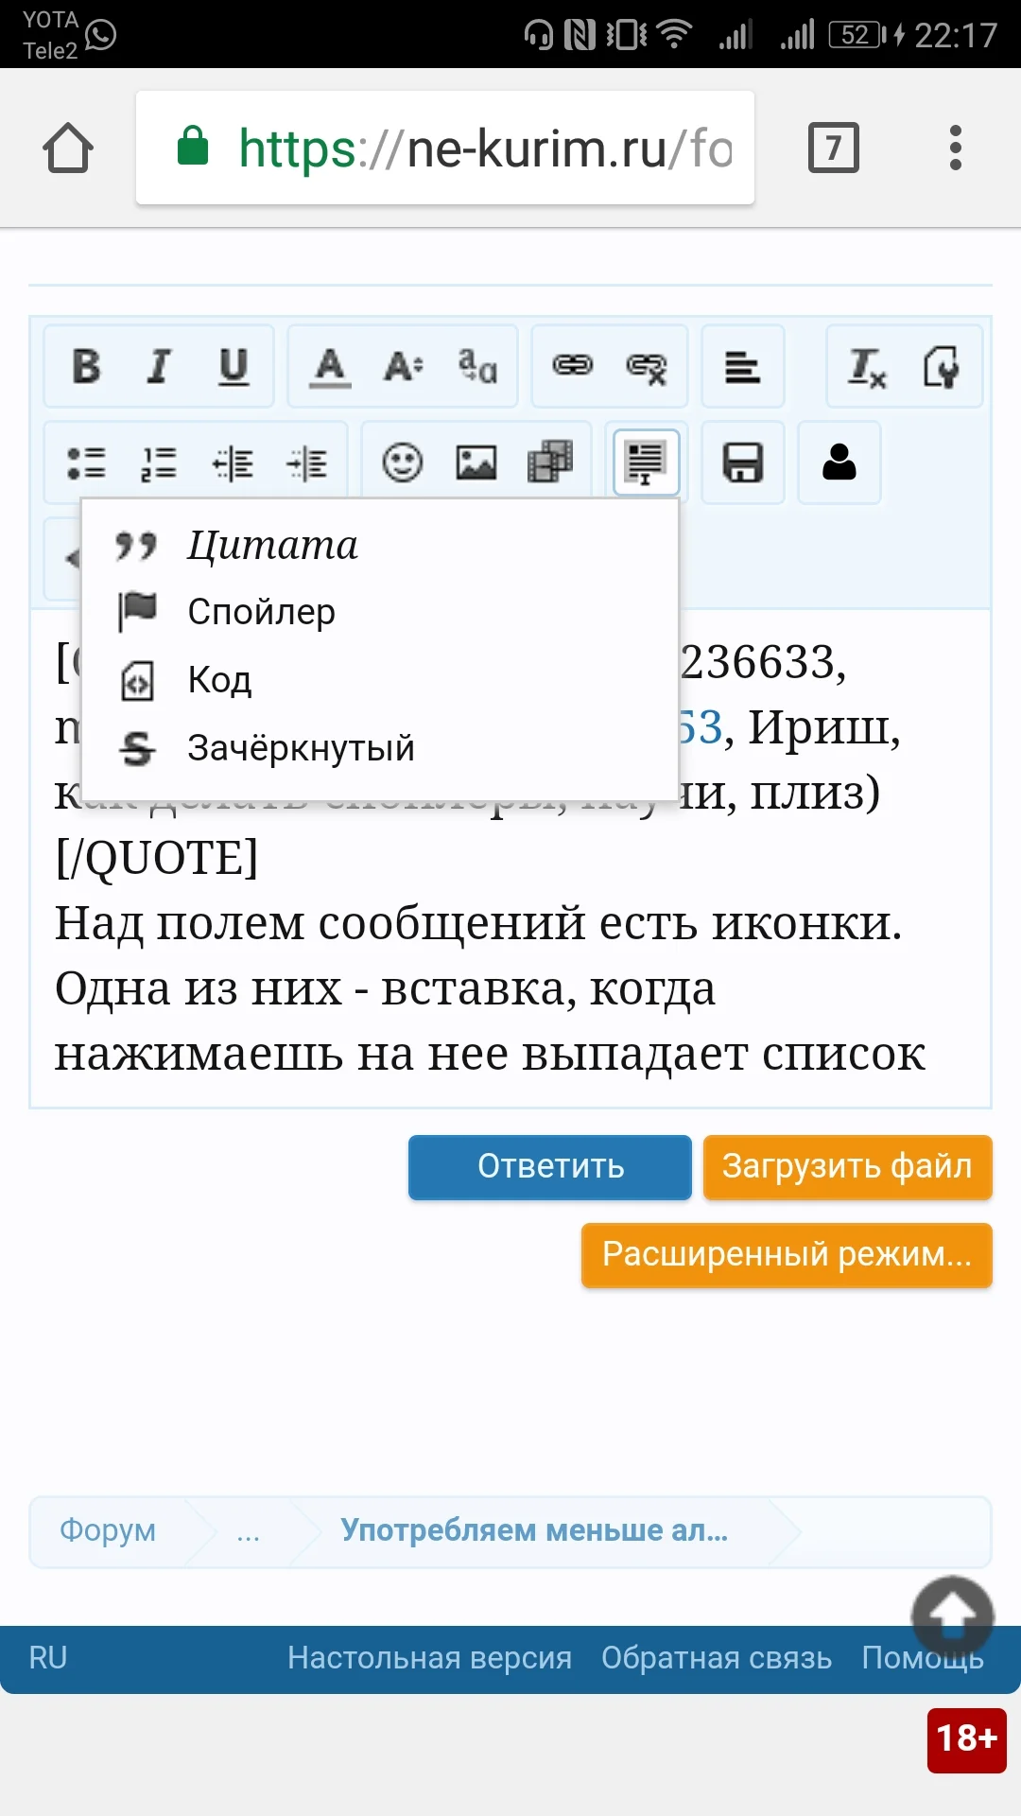Open the text alignment dropdown
1021x1816 pixels.
742,366
